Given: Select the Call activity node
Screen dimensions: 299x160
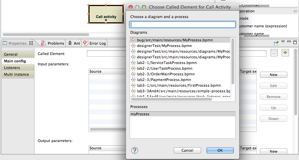Looking at the screenshot, I should [x=106, y=14].
